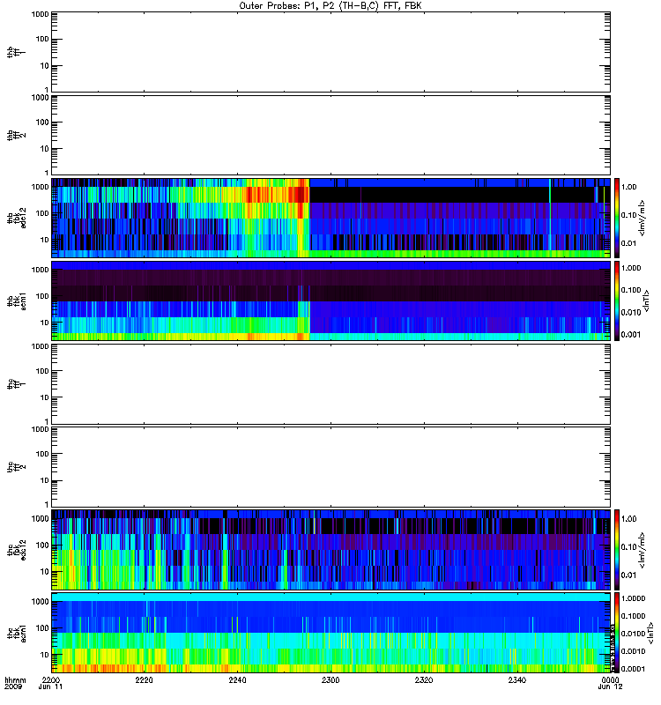Click the '2240' time axis label

click(237, 680)
